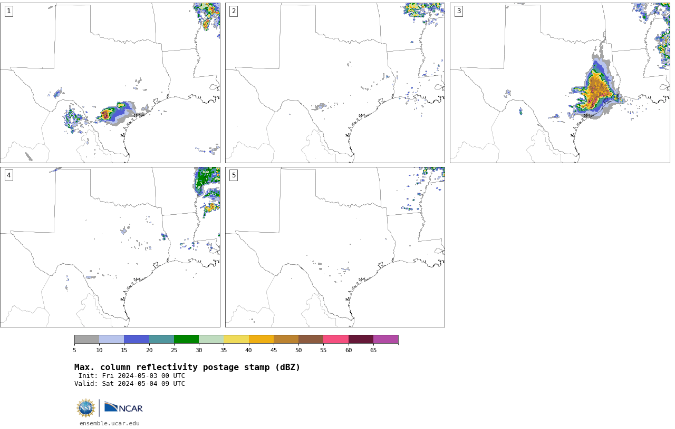Viewport: 675px width, 429px height.
Task: Click the panel label number 5
Action: (x=234, y=175)
